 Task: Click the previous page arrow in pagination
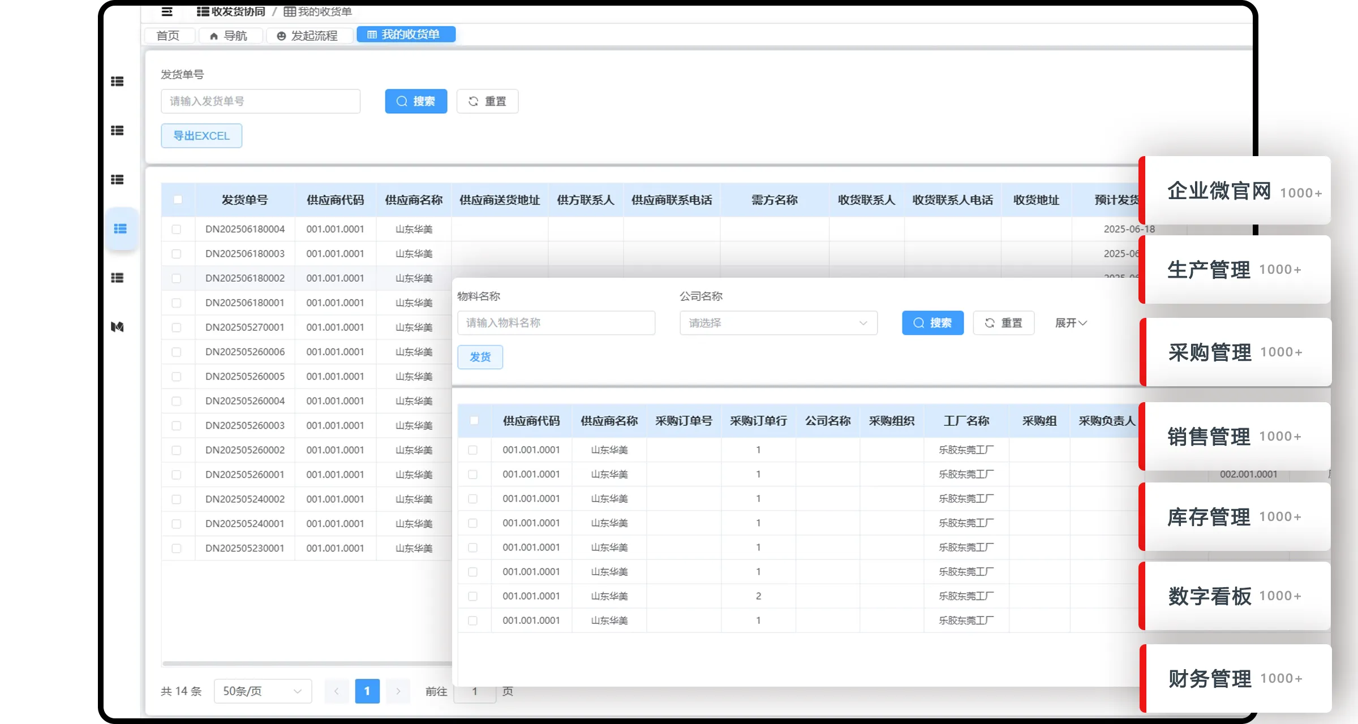point(337,691)
